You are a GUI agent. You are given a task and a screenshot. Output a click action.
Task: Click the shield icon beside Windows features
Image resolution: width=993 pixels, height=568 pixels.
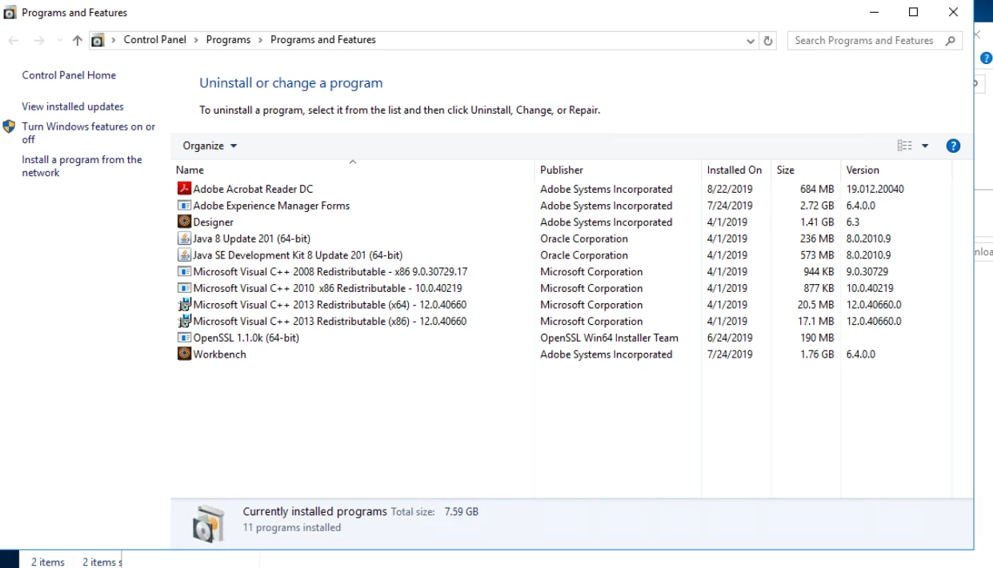point(10,126)
